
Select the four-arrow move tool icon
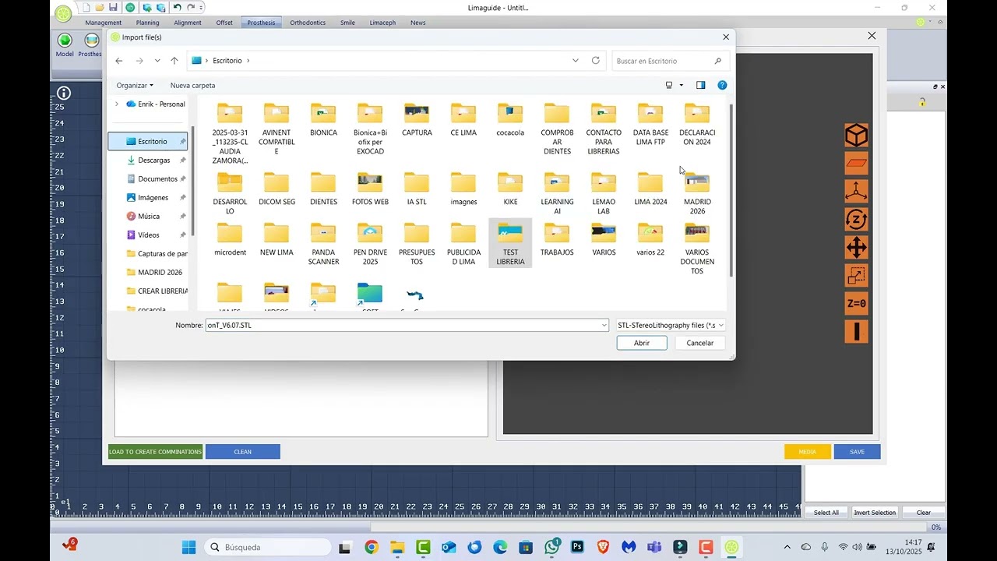click(x=857, y=248)
